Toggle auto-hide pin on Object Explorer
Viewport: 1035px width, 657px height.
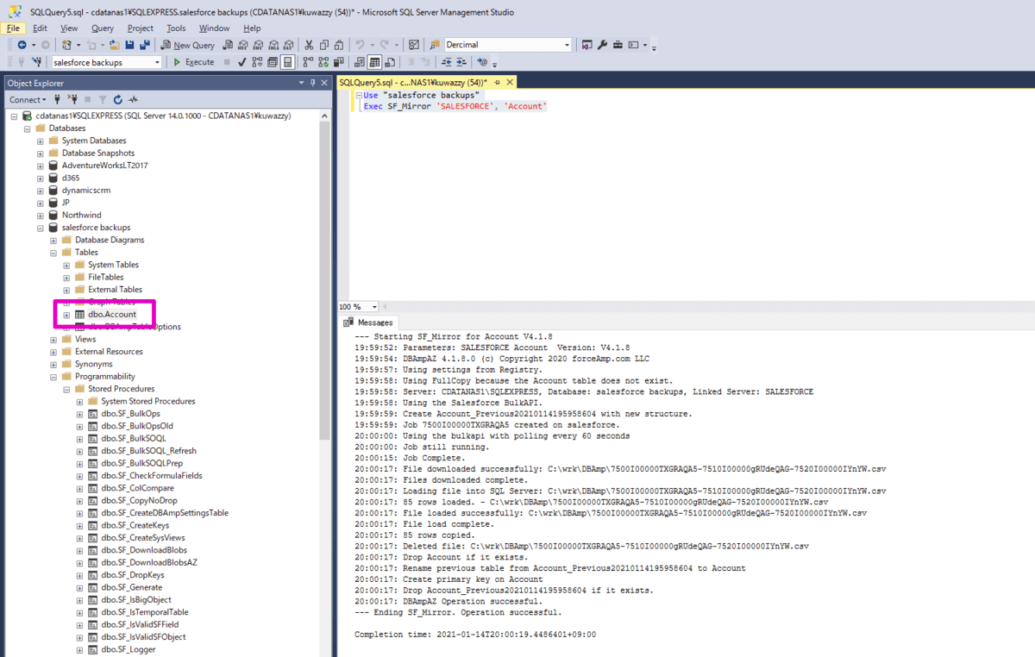point(313,83)
